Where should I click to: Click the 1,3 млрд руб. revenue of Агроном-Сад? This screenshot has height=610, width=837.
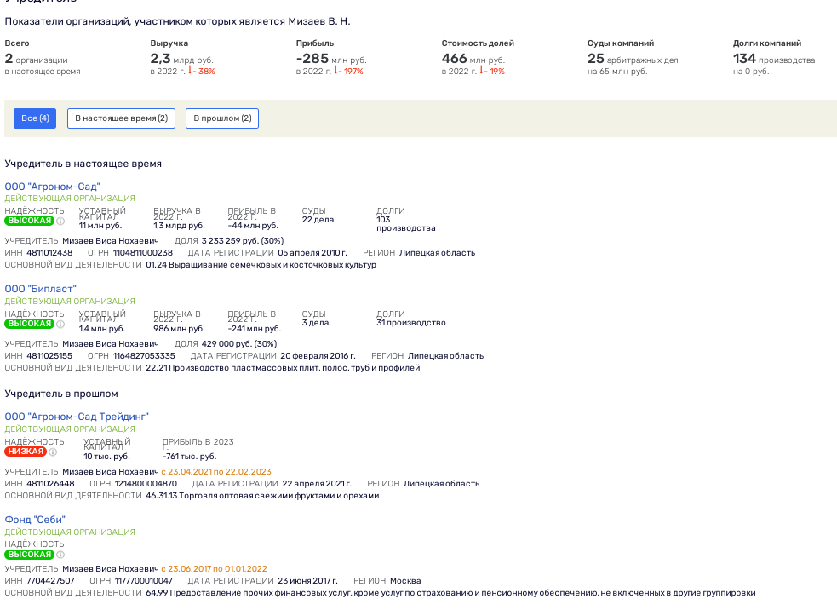[179, 226]
